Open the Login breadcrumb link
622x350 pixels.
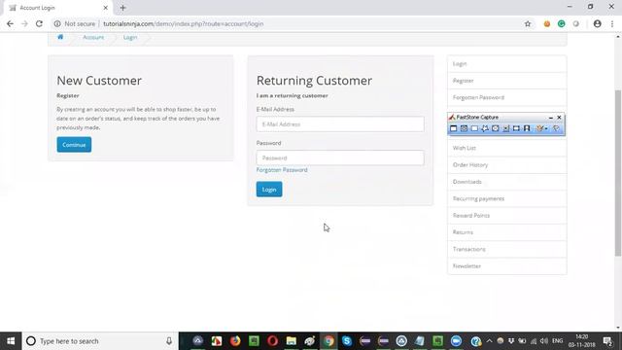130,37
